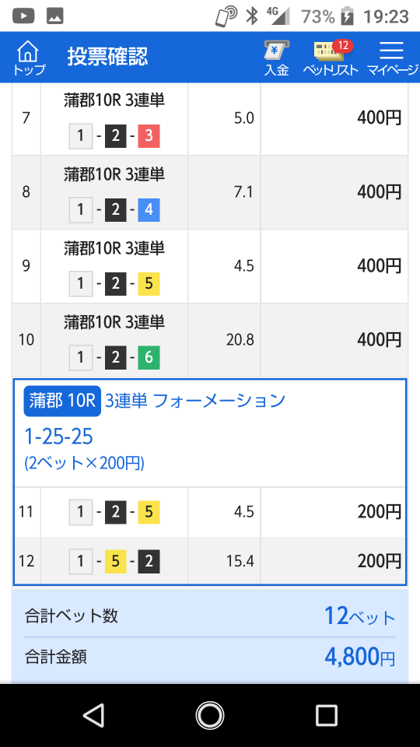Select the 蒲郡 10R blue label
The height and width of the screenshot is (747, 420).
click(x=62, y=402)
